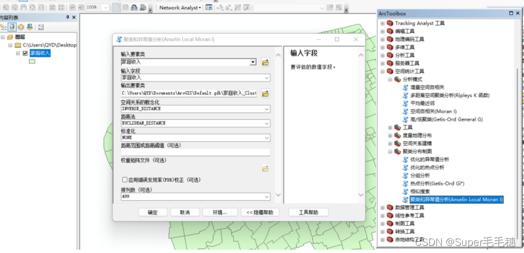
Task: Click the output feature class path field
Action: point(189,94)
